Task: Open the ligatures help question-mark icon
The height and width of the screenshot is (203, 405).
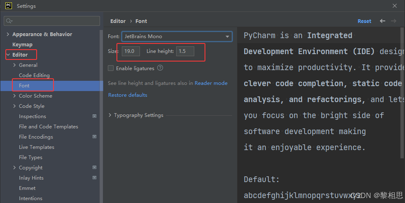Action: tap(160, 68)
